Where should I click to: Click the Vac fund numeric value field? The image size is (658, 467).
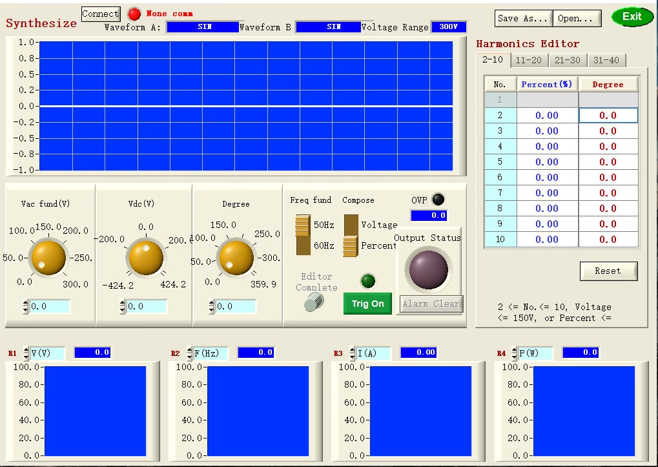click(x=50, y=306)
